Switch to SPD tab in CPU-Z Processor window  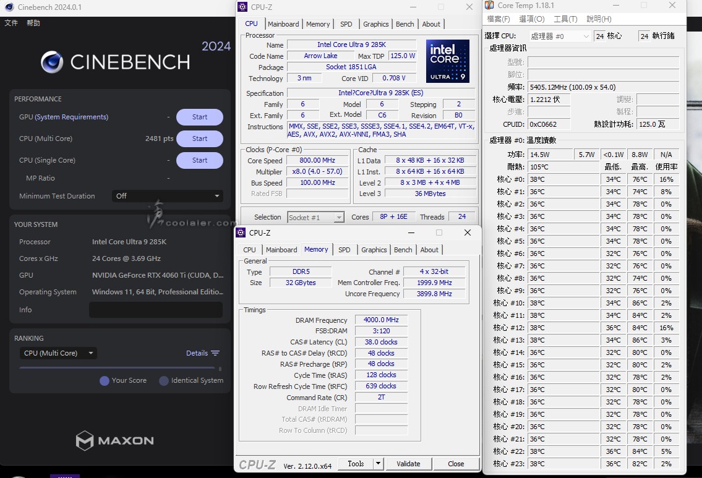tap(346, 24)
